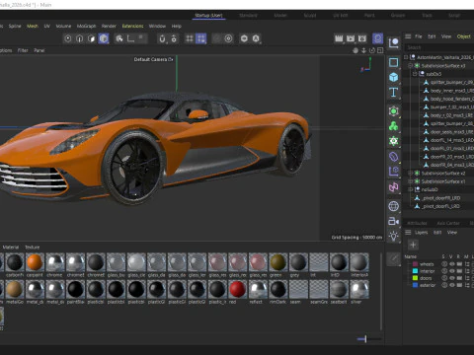Image resolution: width=474 pixels, height=355 pixels.
Task: Select the Edges mode icon
Action: click(x=80, y=38)
